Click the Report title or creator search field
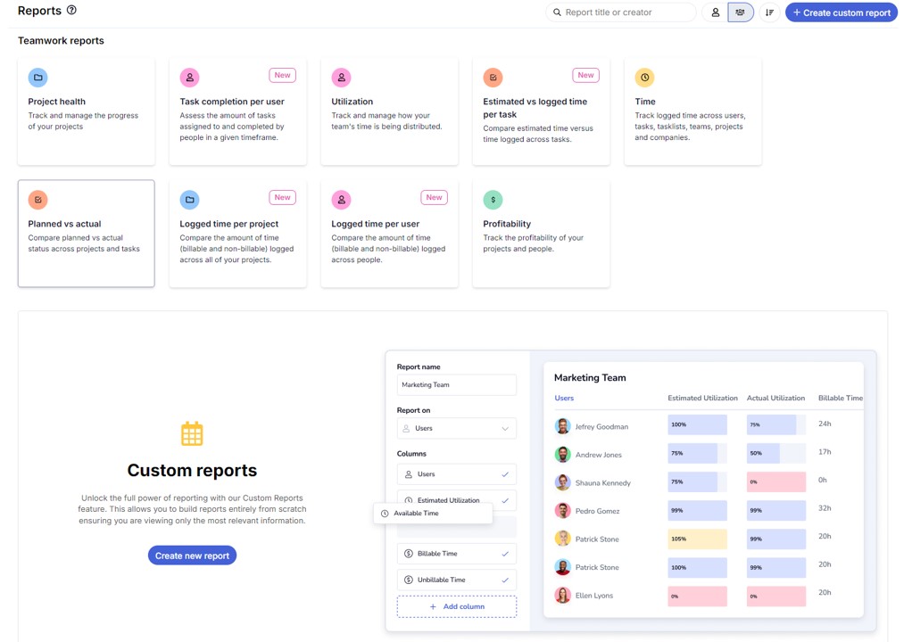The height and width of the screenshot is (642, 912). coord(625,12)
